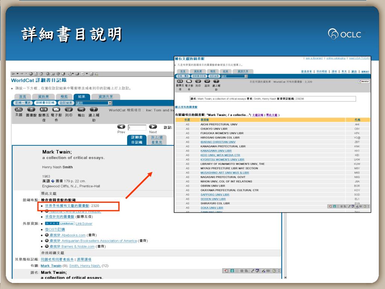Open 資源共享 tab in detailed record page
The height and width of the screenshot is (289, 385).
[x=106, y=97]
